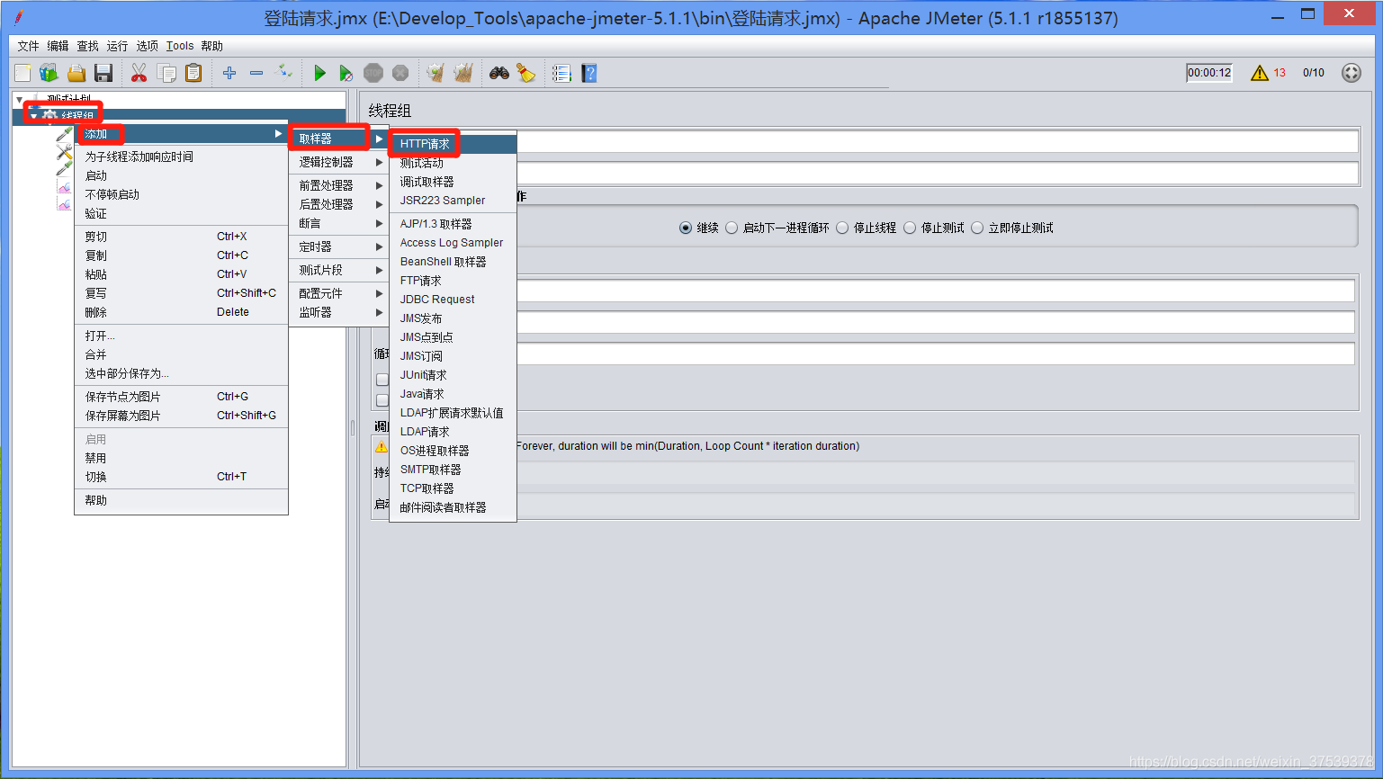Pick 调试取样器 from the sampler list
The width and height of the screenshot is (1383, 779).
pyautogui.click(x=454, y=182)
